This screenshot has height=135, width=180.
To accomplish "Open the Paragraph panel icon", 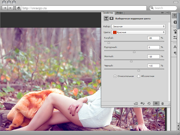I will tap(175, 53).
